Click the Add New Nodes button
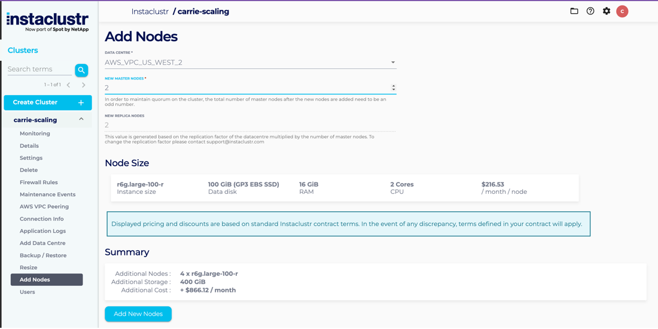The width and height of the screenshot is (658, 329). (138, 314)
